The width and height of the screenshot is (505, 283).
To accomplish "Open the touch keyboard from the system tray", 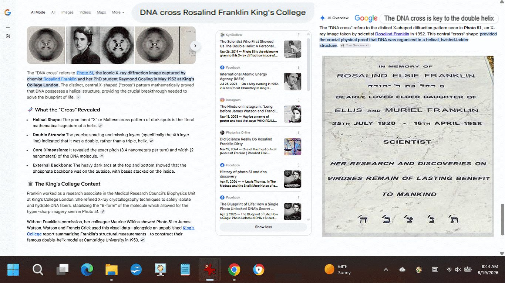I will coord(435,270).
